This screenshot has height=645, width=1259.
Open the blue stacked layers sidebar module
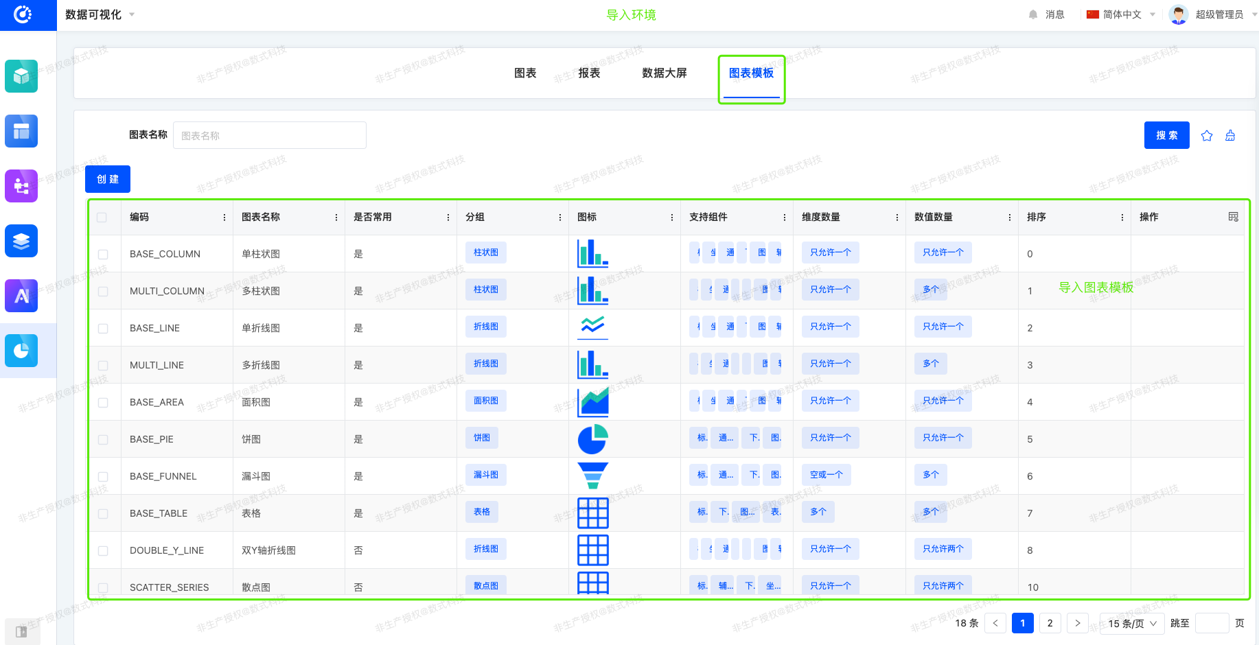pyautogui.click(x=21, y=241)
